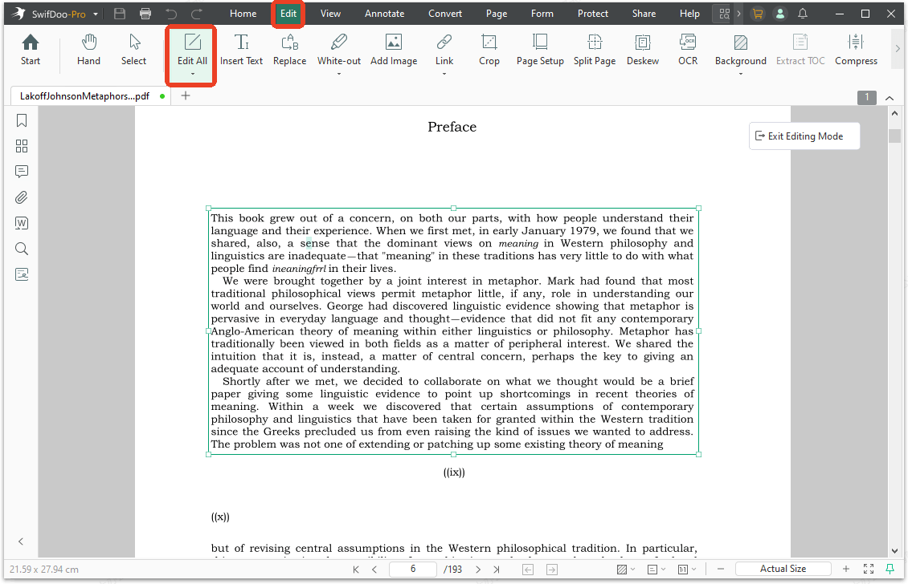Open the Replace tool
Viewport: 908px width, 584px height.
click(x=289, y=50)
